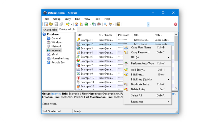Click the red close database icon in toolbar

(176, 24)
